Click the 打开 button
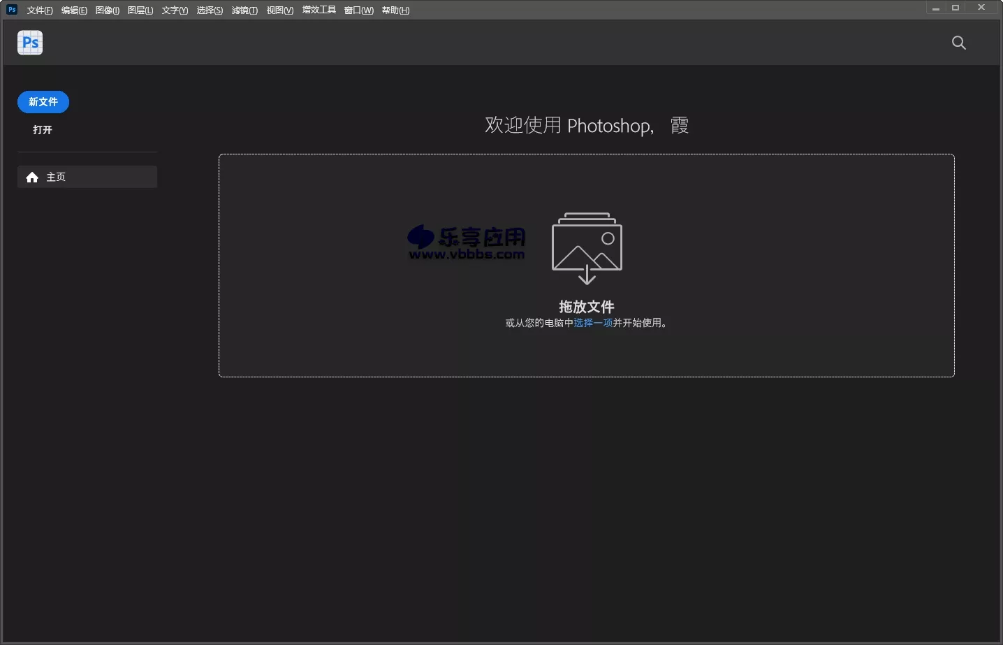1003x645 pixels. 43,130
